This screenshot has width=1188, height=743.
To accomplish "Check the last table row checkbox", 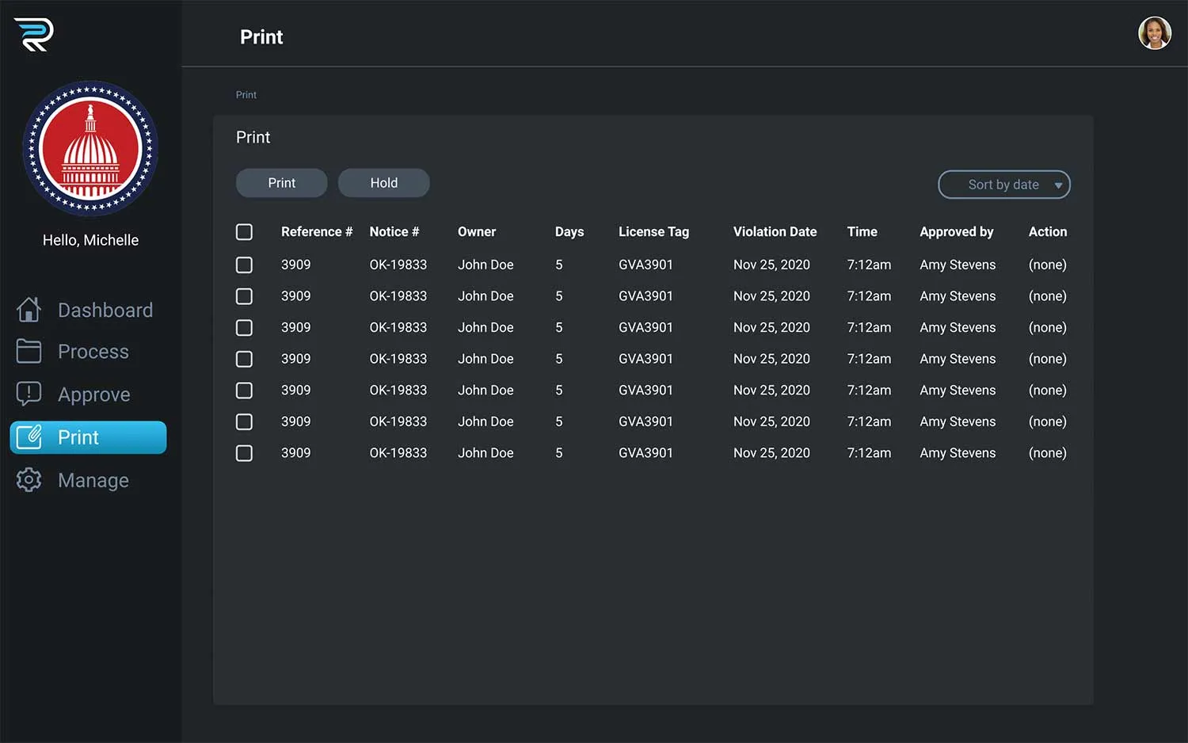I will click(244, 453).
